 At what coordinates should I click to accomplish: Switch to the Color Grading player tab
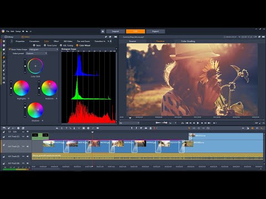tap(188, 41)
